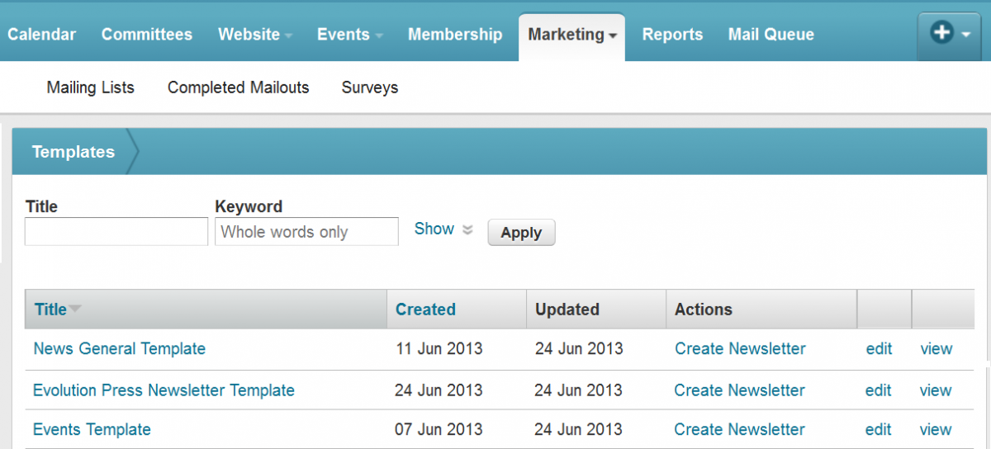Sort the table by Created column
Screen dimensions: 991x449
click(x=425, y=310)
